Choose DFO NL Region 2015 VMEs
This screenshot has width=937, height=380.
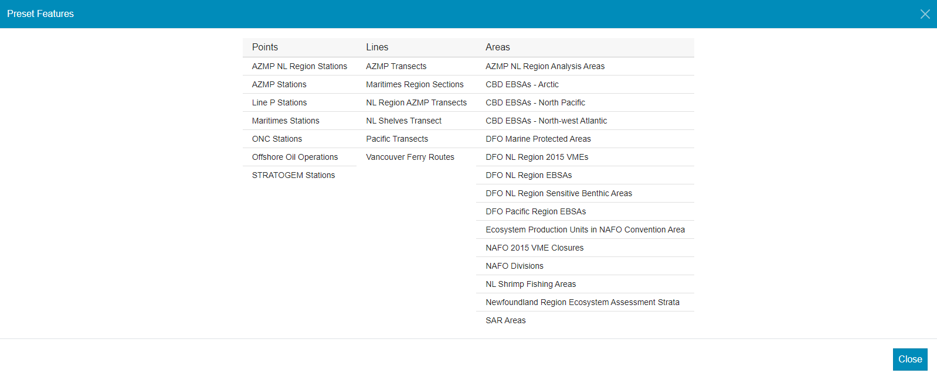(585, 157)
